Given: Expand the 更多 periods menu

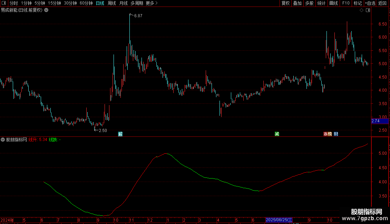Looking at the screenshot, I should [152, 3].
